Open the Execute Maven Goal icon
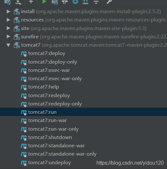This screenshot has width=167, height=169. [x=55, y=2]
